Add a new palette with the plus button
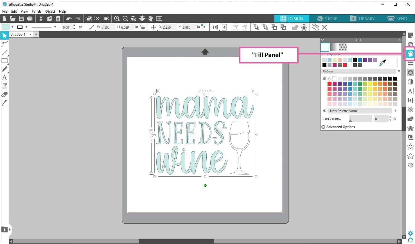The width and height of the screenshot is (415, 244). click(x=395, y=111)
